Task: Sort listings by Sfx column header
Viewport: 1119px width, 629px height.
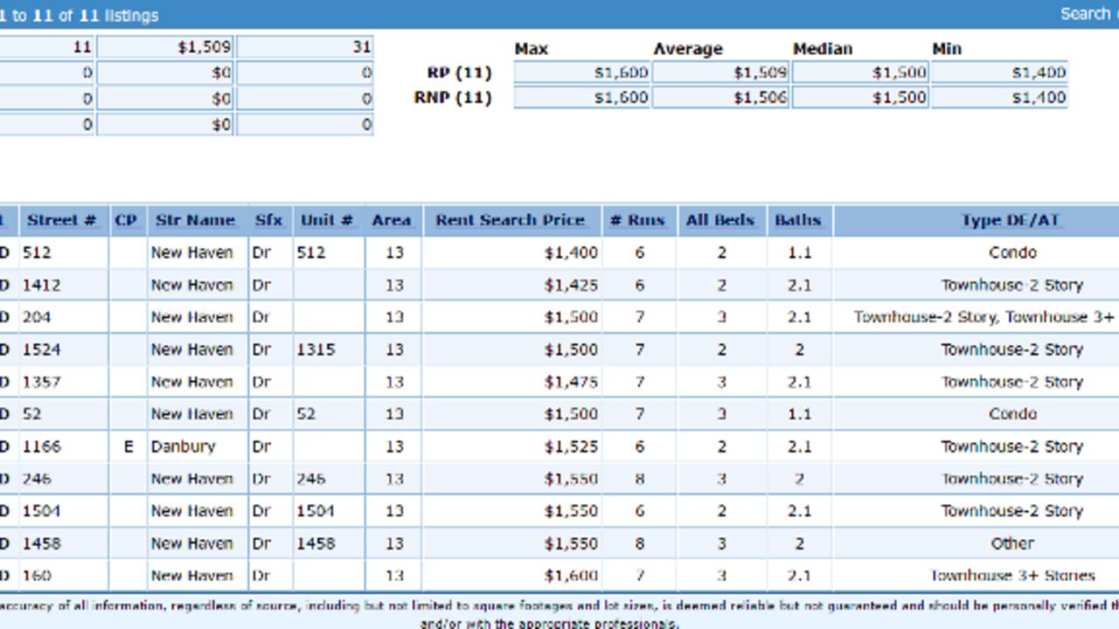Action: [x=268, y=220]
